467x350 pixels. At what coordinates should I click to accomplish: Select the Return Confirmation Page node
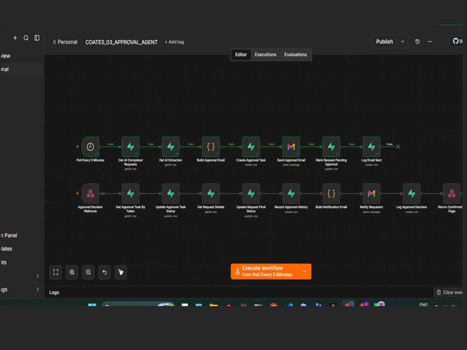(x=452, y=194)
